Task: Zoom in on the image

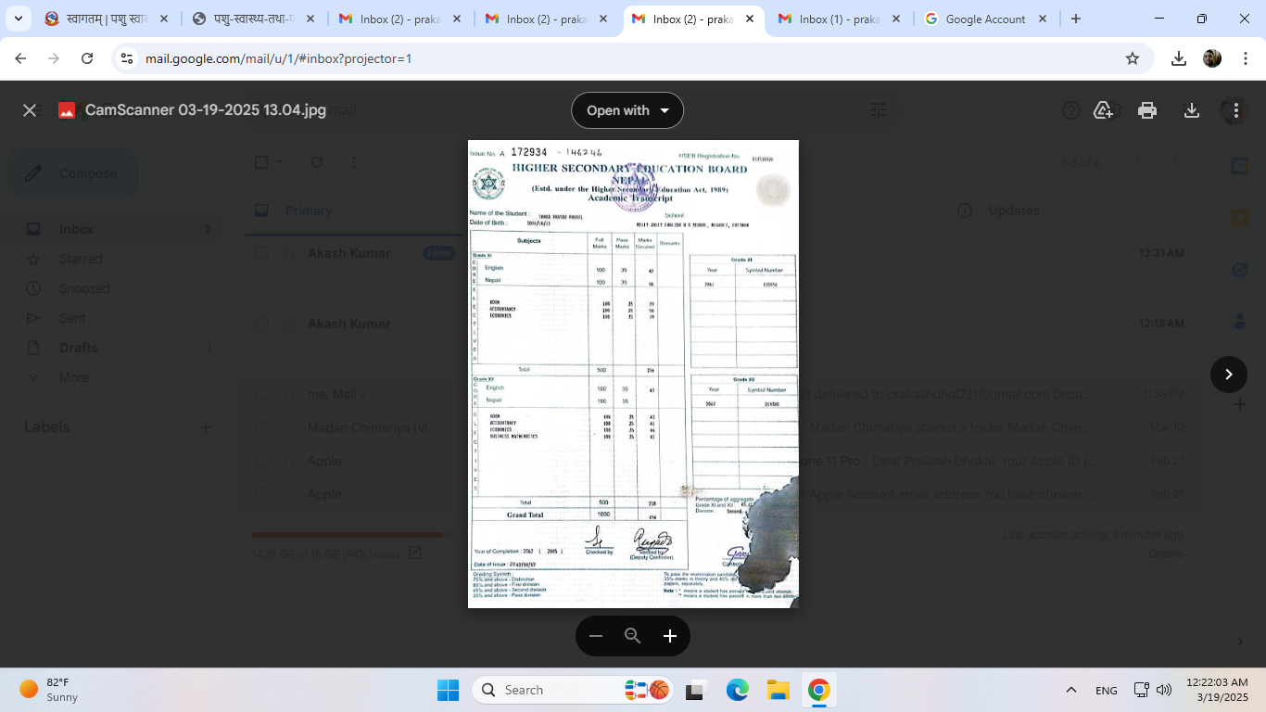Action: (670, 636)
